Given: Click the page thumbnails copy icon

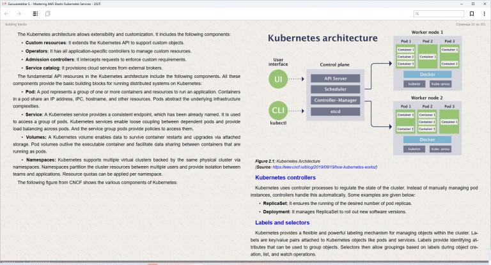Looking at the screenshot, I should (47, 14).
